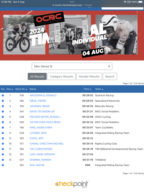Screen dimensions: 144x192
Task: Click the Checkpoint Spot logo
Action: [x=72, y=184]
